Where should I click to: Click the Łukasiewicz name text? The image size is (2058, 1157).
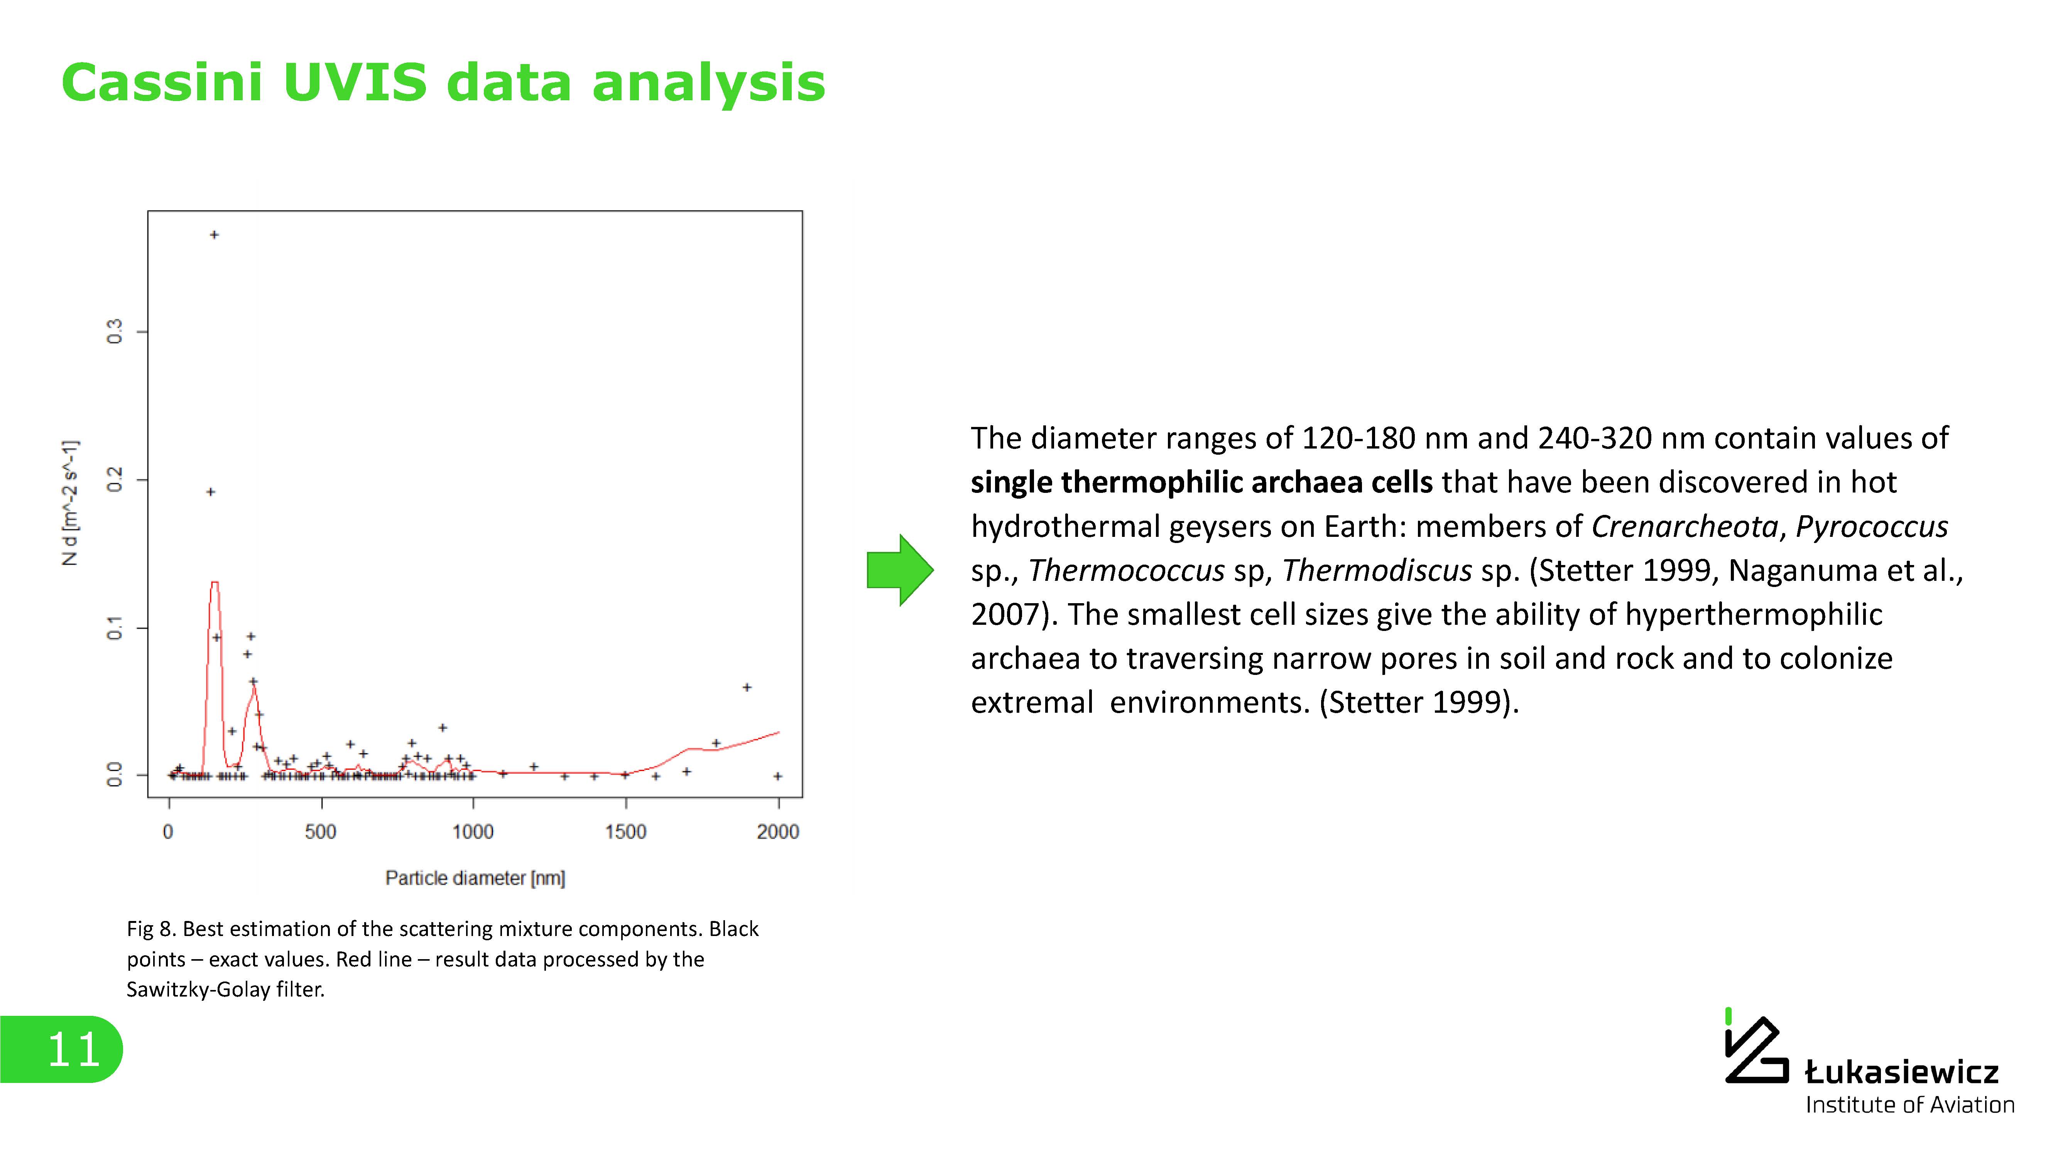(1901, 1071)
